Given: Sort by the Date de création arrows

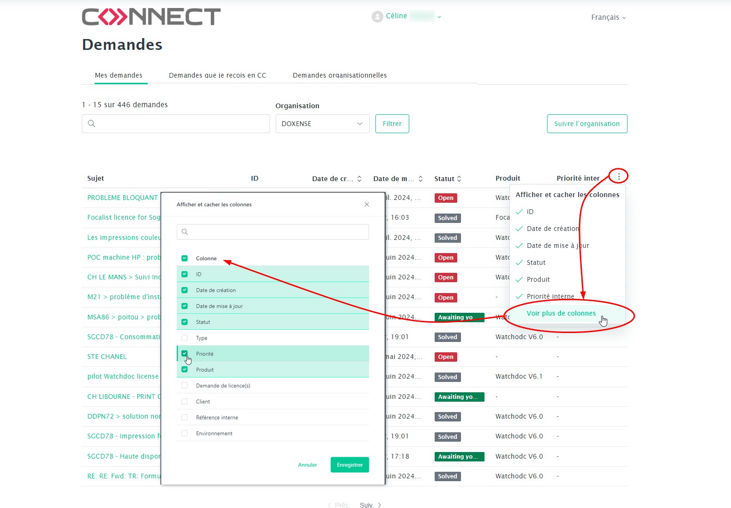Looking at the screenshot, I should [359, 179].
